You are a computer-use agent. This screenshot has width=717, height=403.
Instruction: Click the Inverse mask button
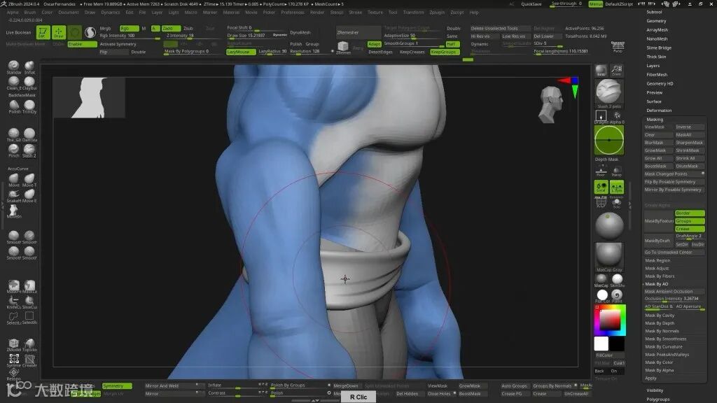pos(690,127)
